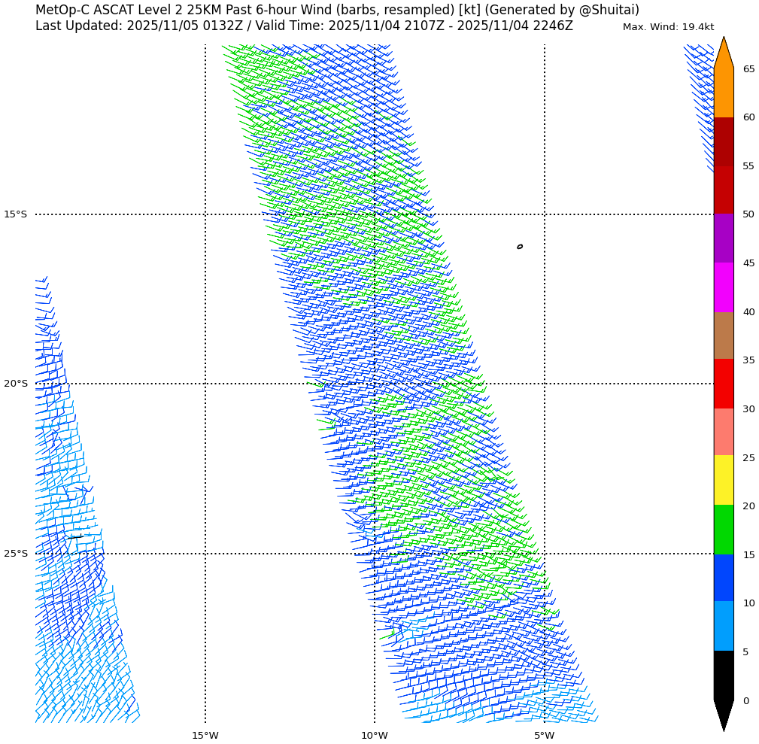
Task: Click the orange arrow atop the colorbar
Action: click(723, 54)
